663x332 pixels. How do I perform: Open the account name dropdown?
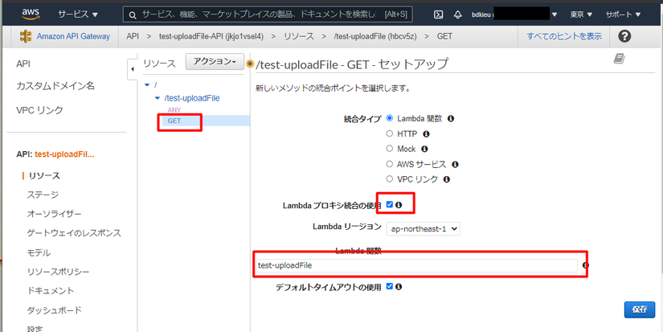tap(514, 14)
